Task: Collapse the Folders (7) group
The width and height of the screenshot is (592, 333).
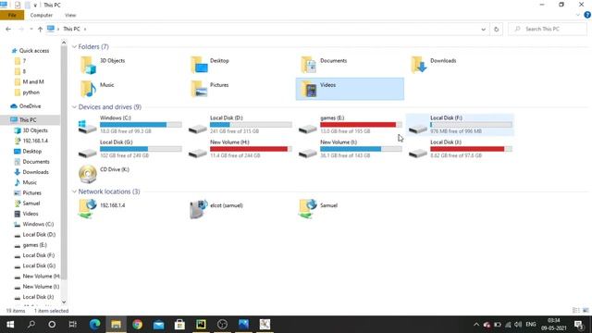Action: (74, 47)
